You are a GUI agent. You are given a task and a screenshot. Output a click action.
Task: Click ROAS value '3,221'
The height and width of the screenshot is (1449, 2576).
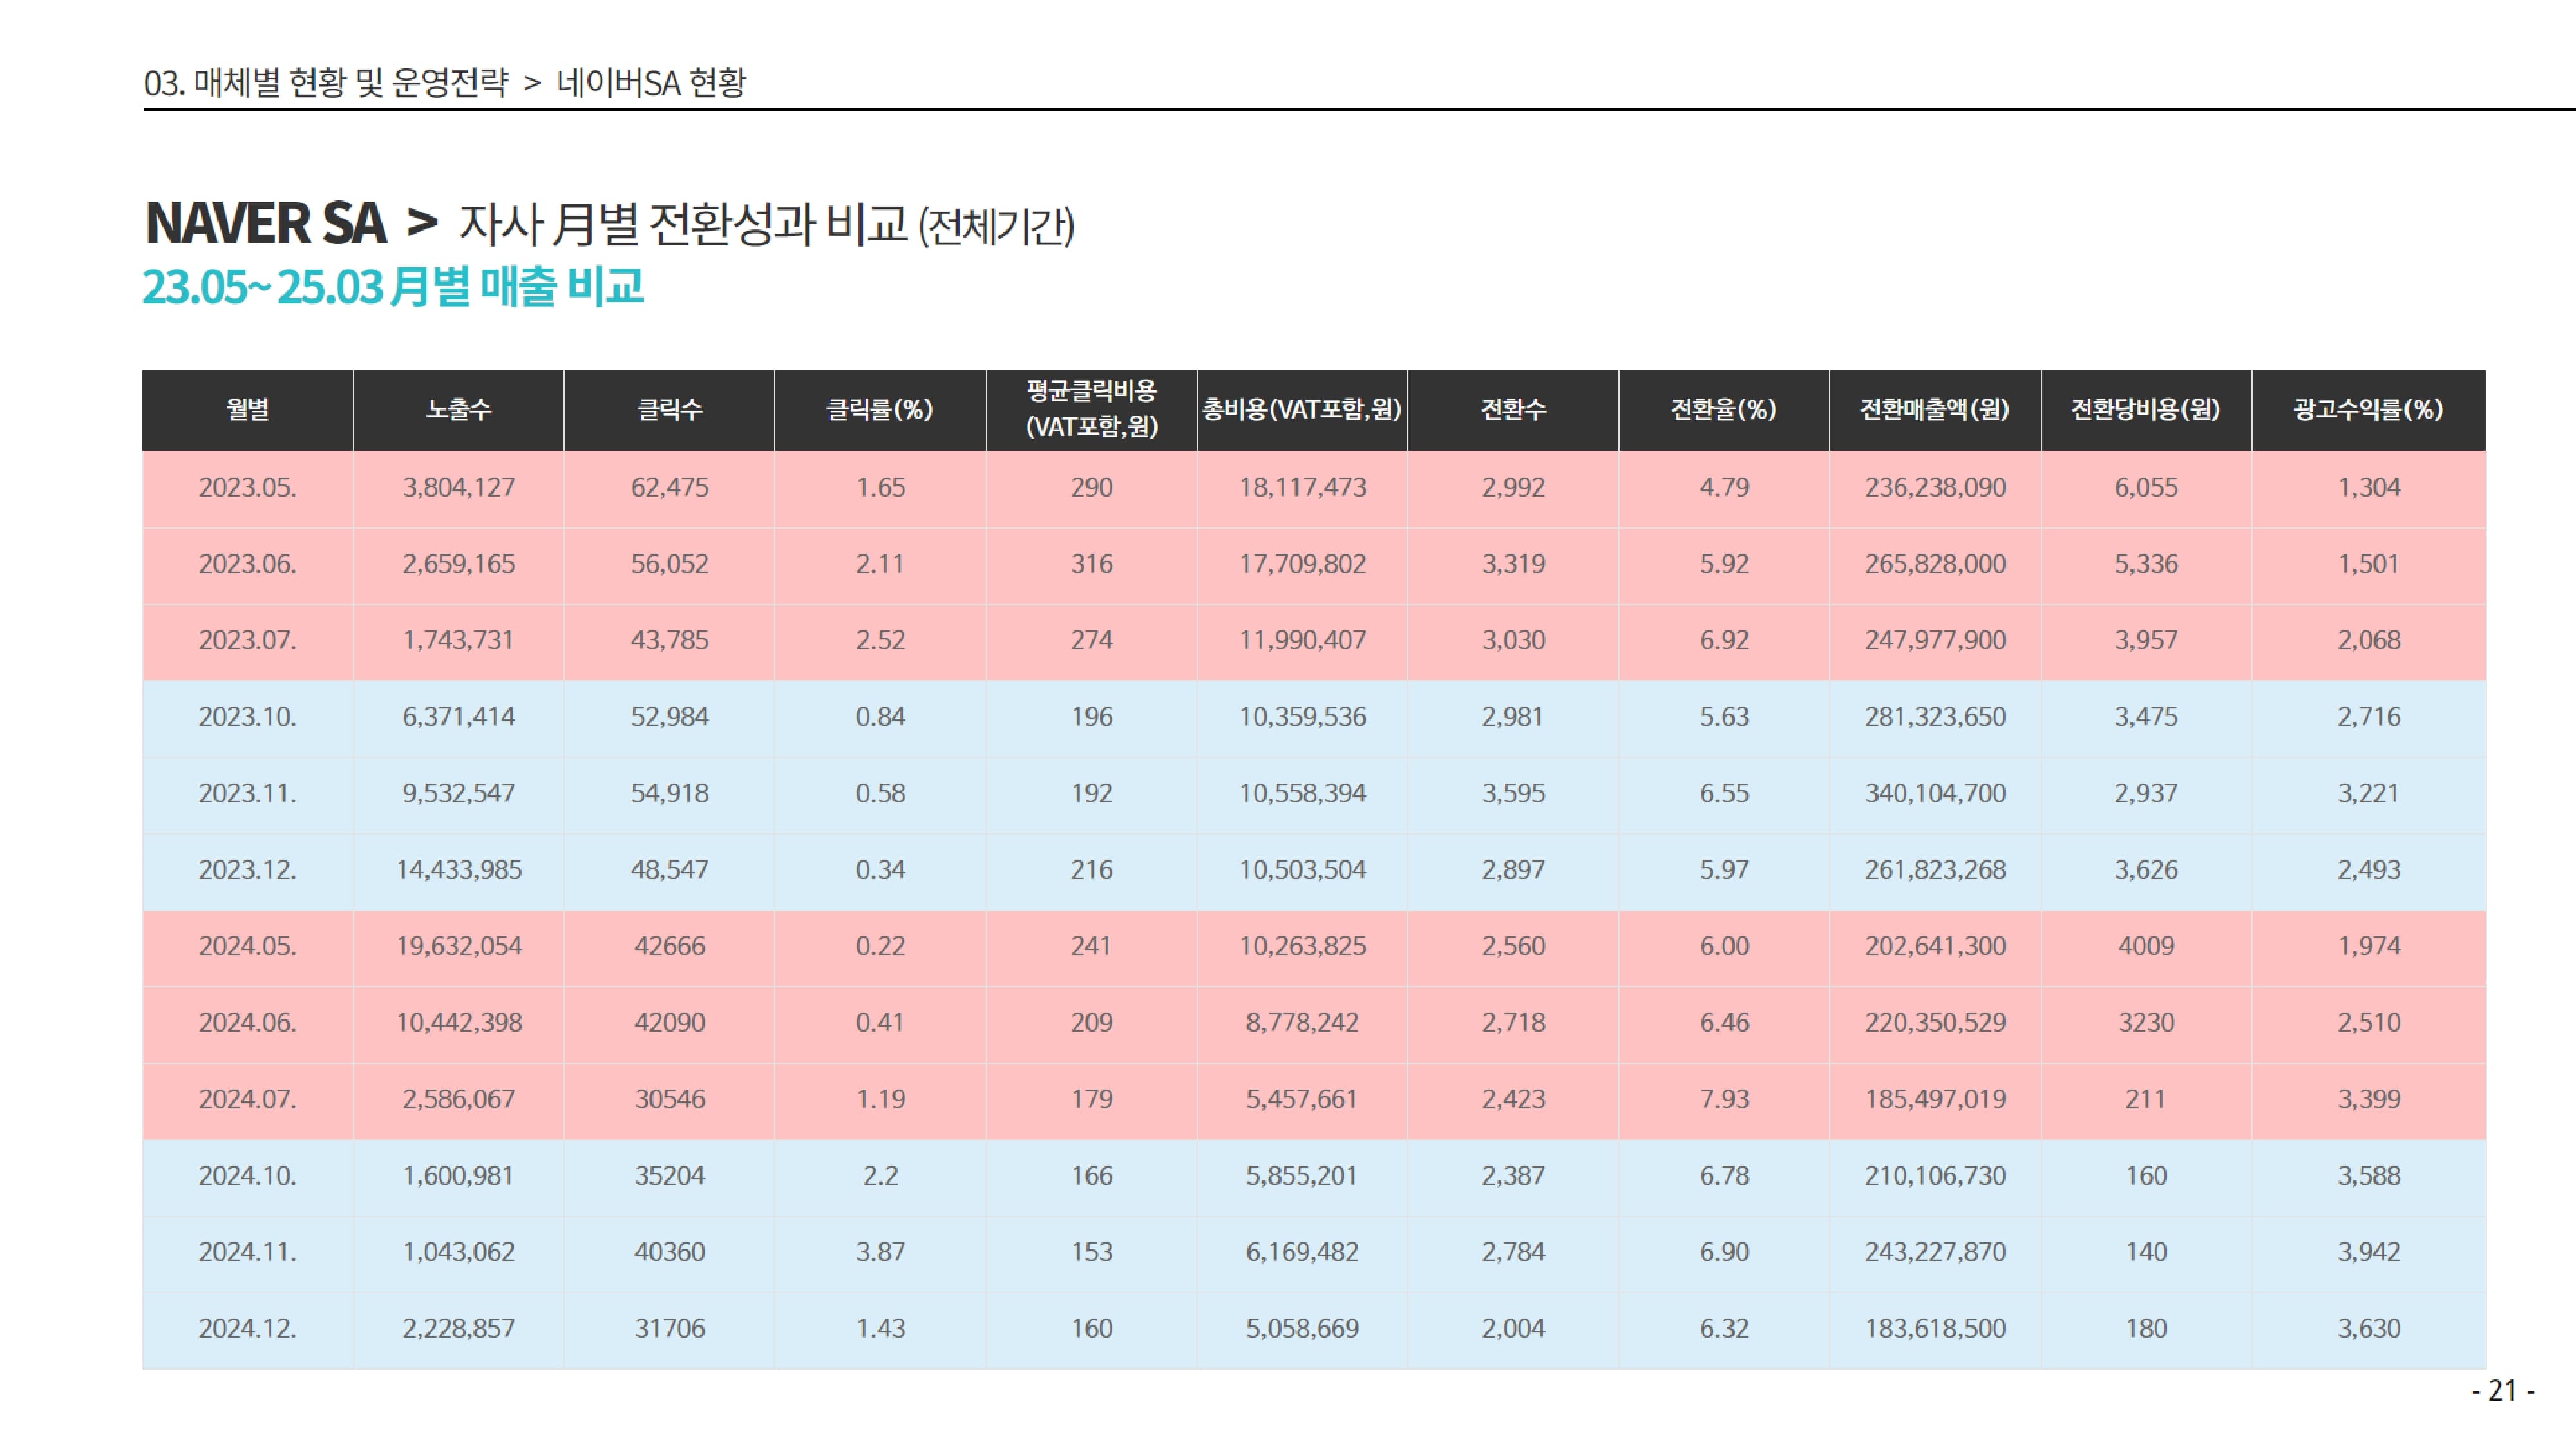pyautogui.click(x=2369, y=794)
